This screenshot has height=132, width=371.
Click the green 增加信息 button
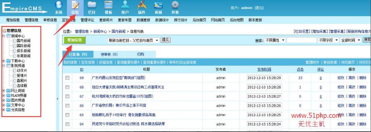(74, 40)
